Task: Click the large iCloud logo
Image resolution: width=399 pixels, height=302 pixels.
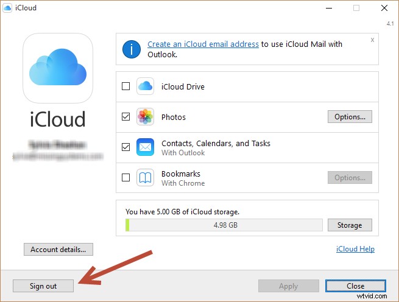Action: click(x=58, y=68)
